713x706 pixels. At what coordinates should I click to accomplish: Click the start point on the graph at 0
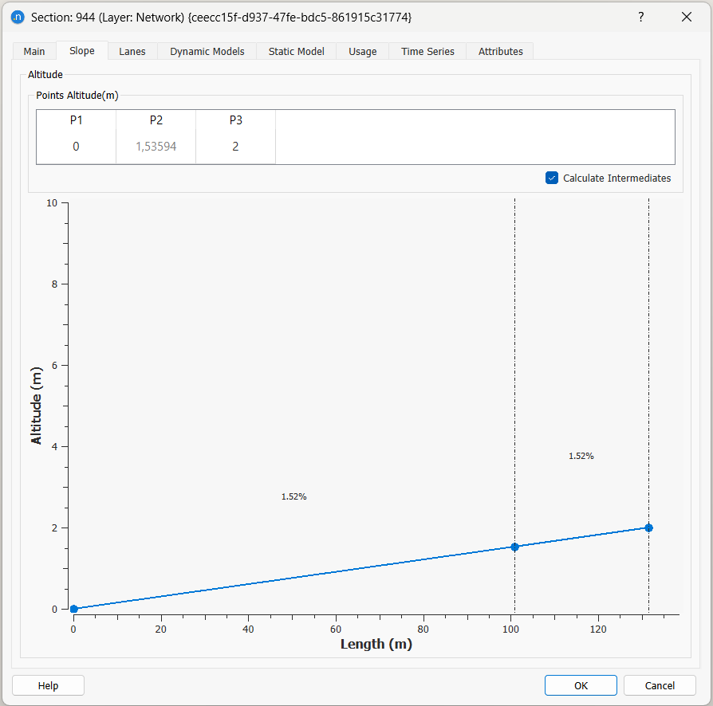click(74, 609)
